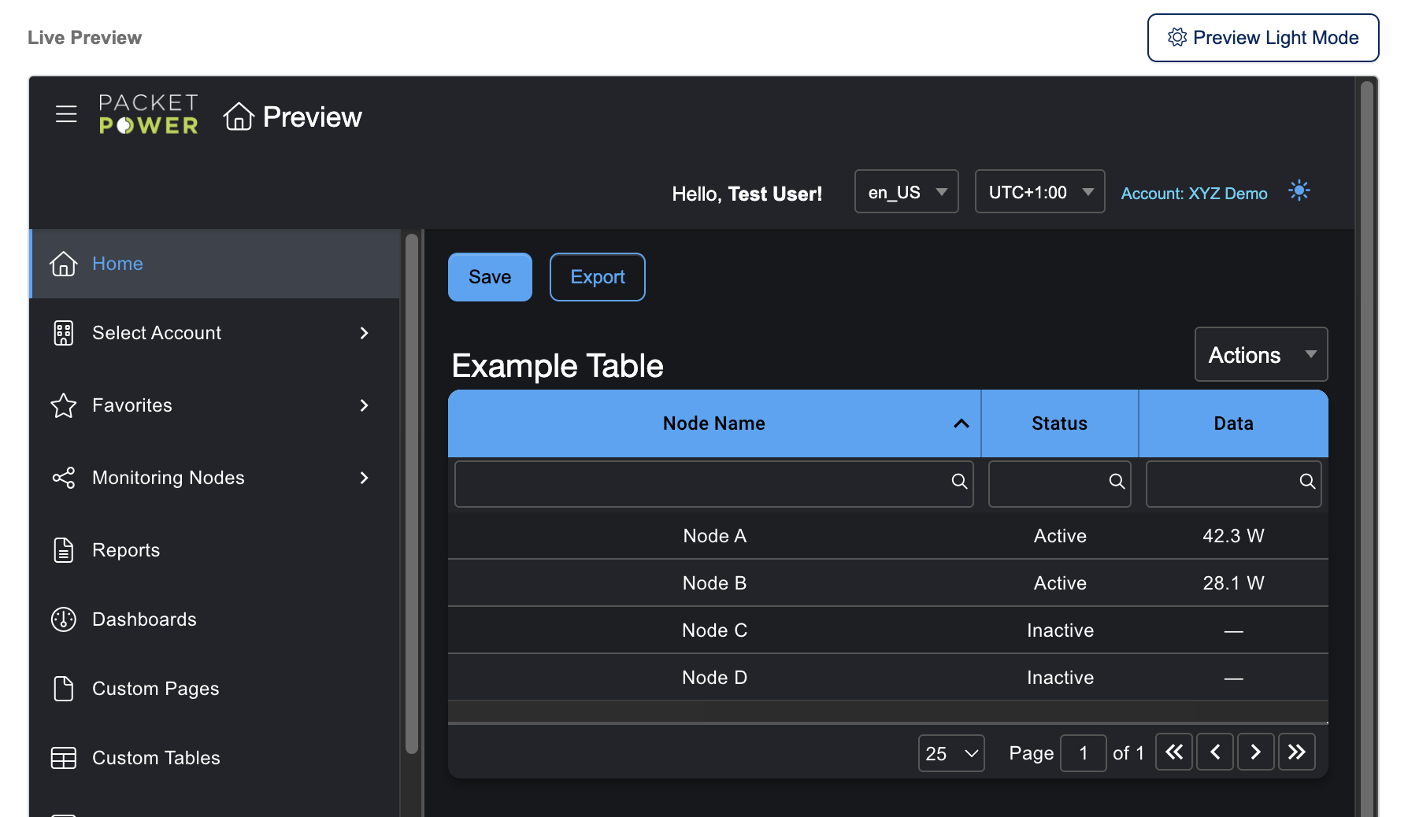Click search icon in Status filter
The width and height of the screenshot is (1408, 817).
pos(1117,481)
